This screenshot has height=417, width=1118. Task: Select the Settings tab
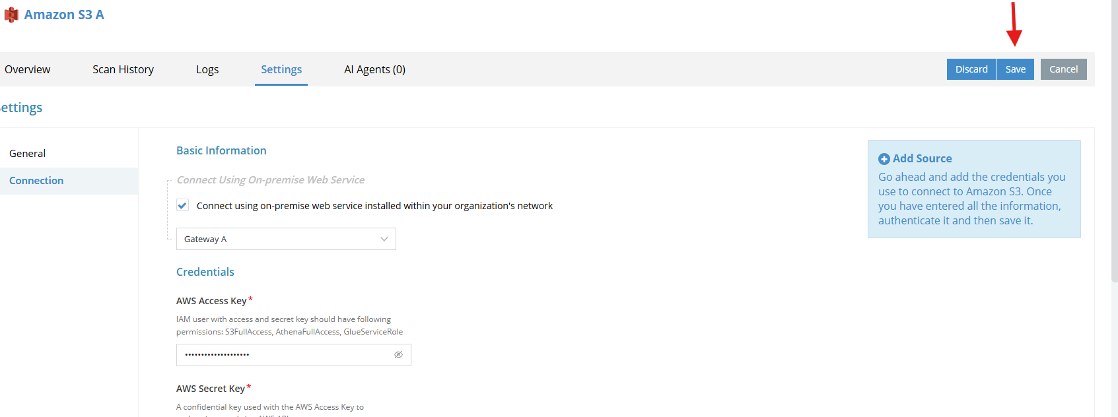281,69
